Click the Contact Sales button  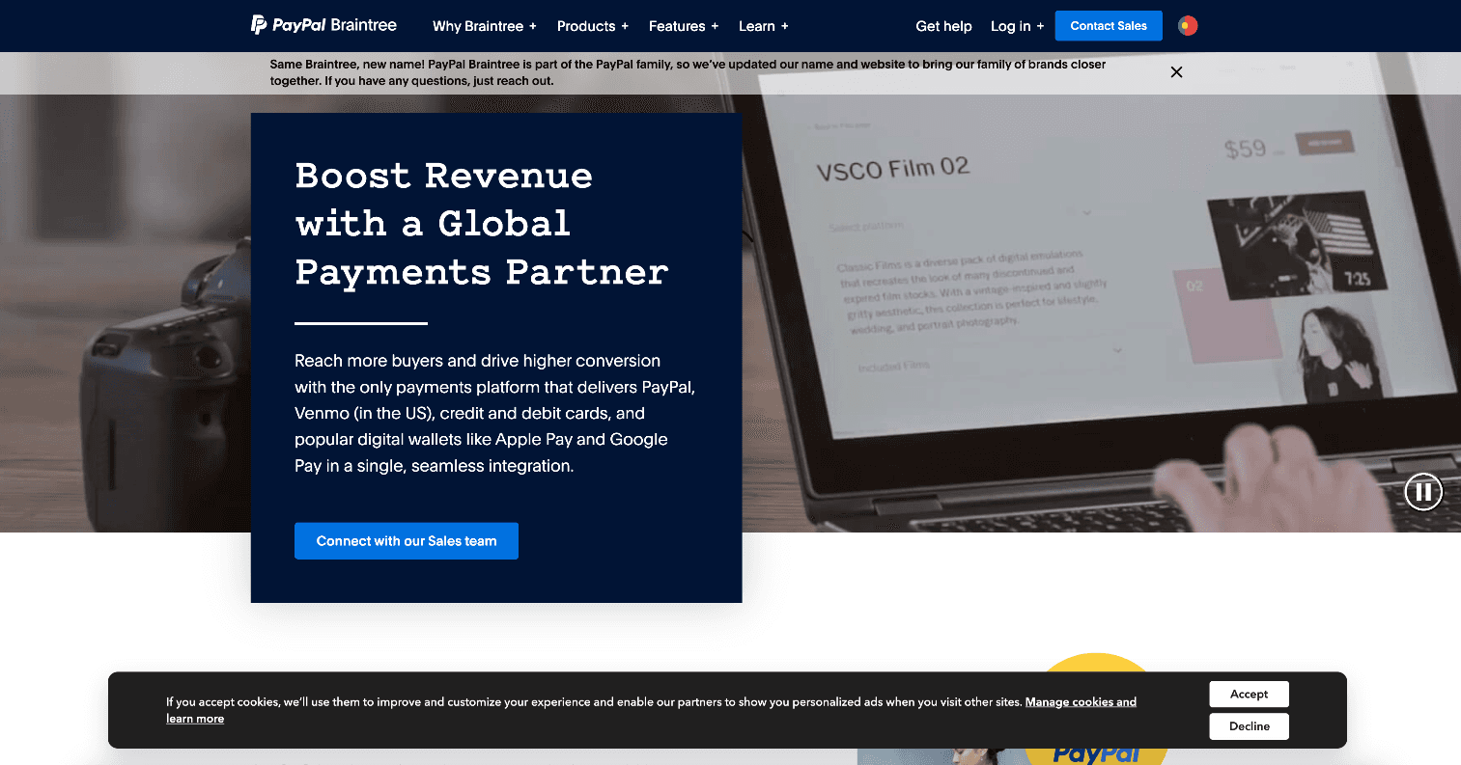click(1109, 26)
